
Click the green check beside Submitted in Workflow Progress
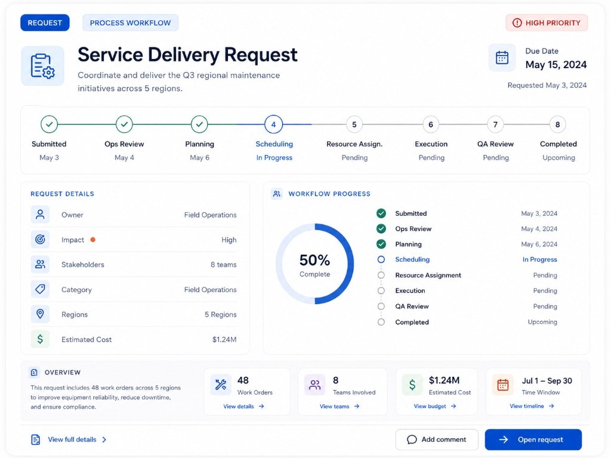381,213
